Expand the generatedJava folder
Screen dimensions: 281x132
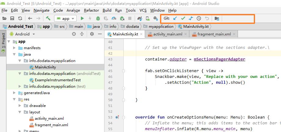(x=14, y=93)
